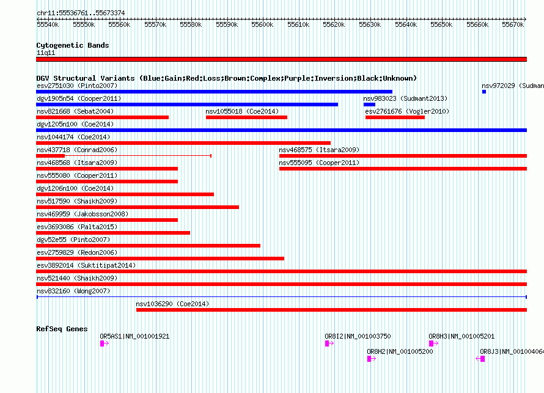Click nsv521440 (Shaikh2009) label

coord(77,278)
